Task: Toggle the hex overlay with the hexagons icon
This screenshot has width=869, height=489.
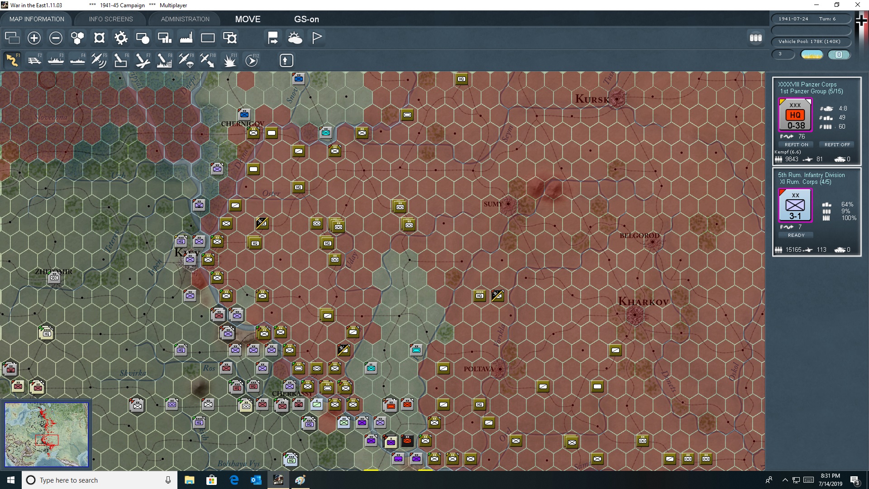Action: tap(77, 38)
